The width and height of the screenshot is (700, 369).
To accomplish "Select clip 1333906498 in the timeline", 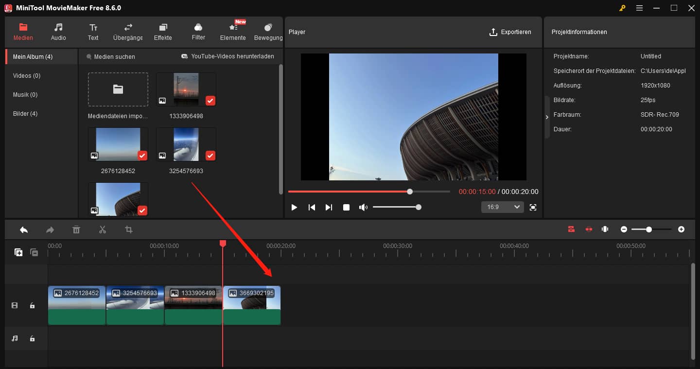I will pos(193,305).
